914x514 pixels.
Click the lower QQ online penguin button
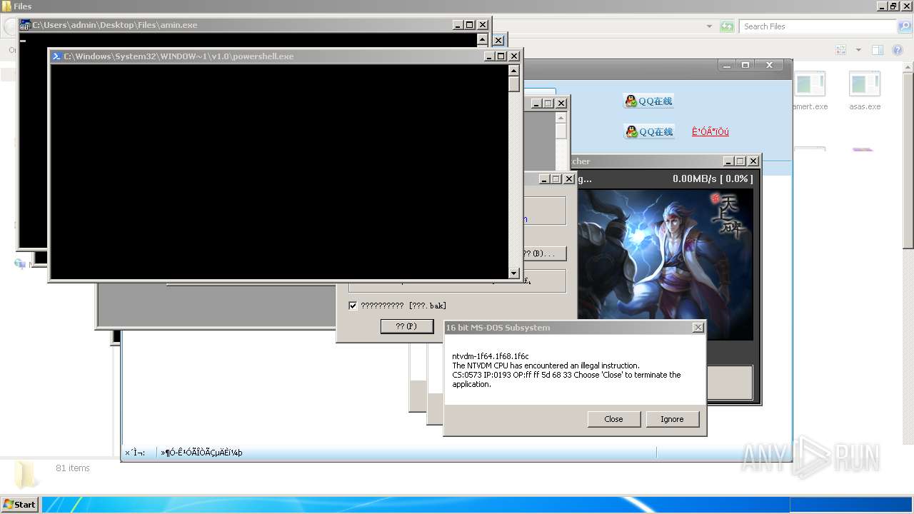(x=649, y=131)
